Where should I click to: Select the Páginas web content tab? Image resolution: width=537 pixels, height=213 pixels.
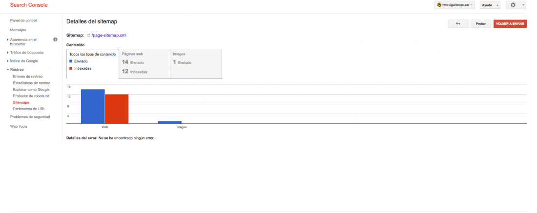point(145,63)
